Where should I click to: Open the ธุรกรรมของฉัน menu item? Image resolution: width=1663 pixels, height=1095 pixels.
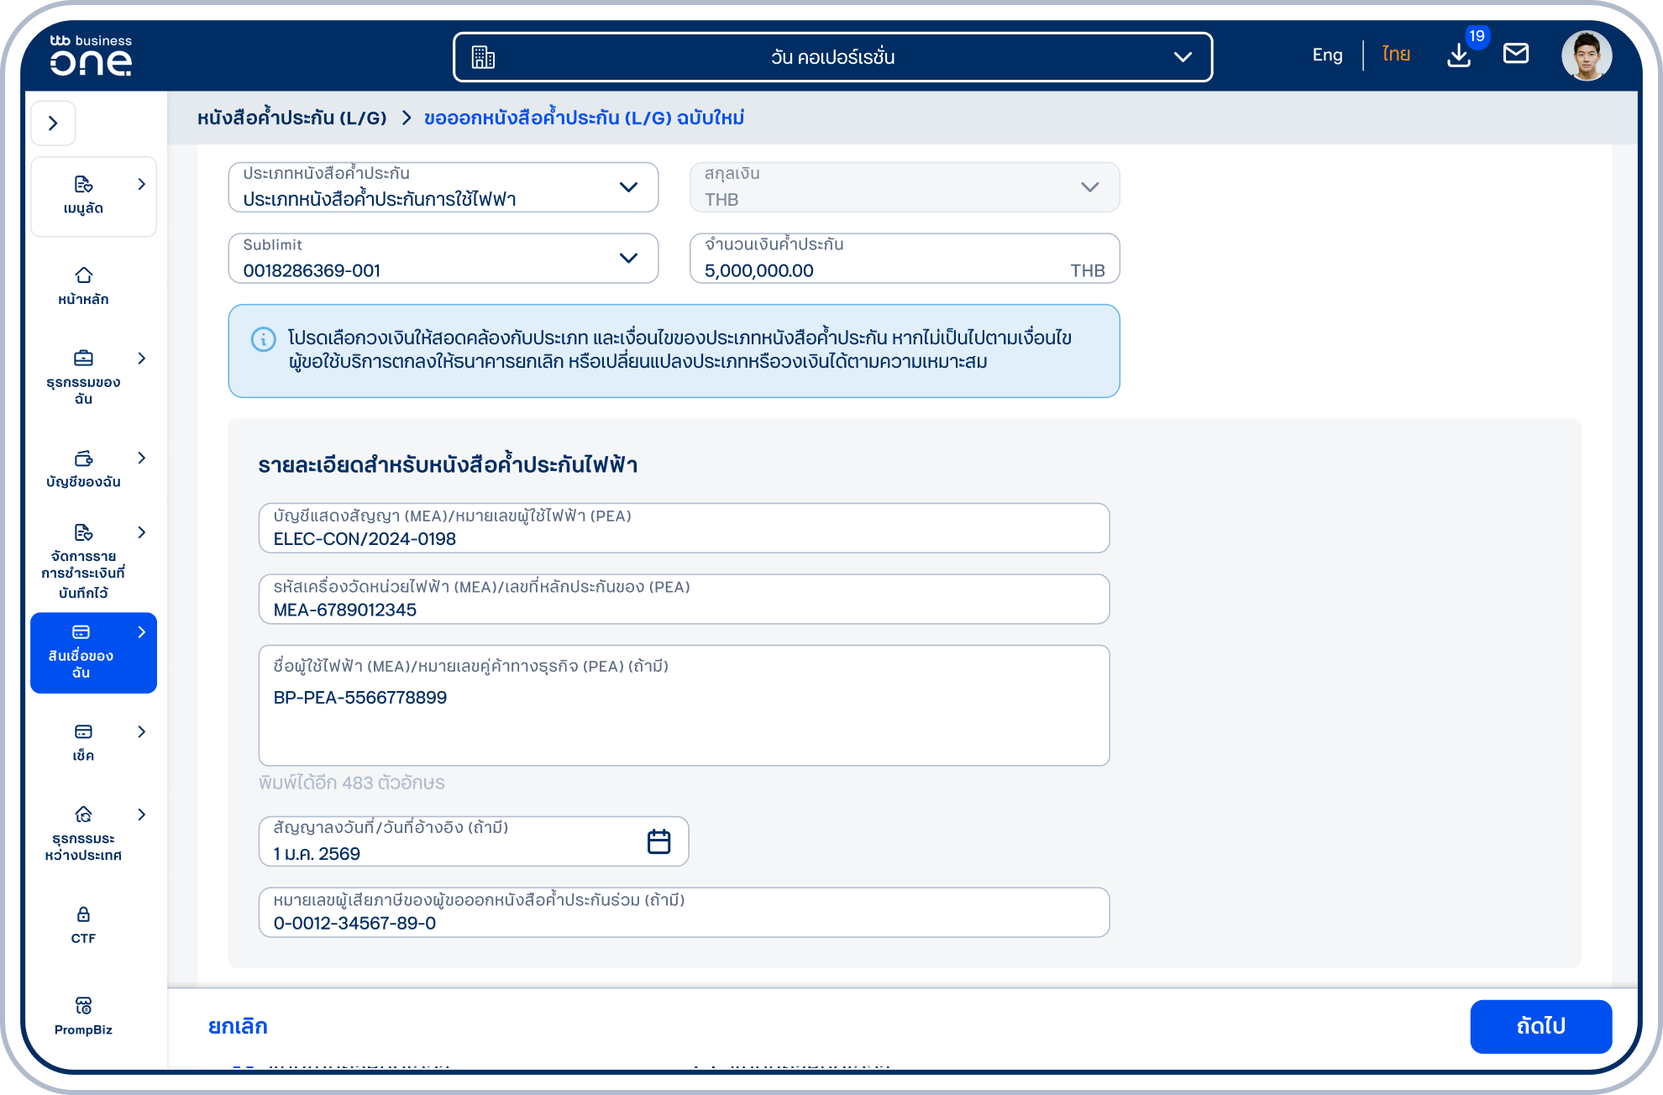click(x=93, y=377)
